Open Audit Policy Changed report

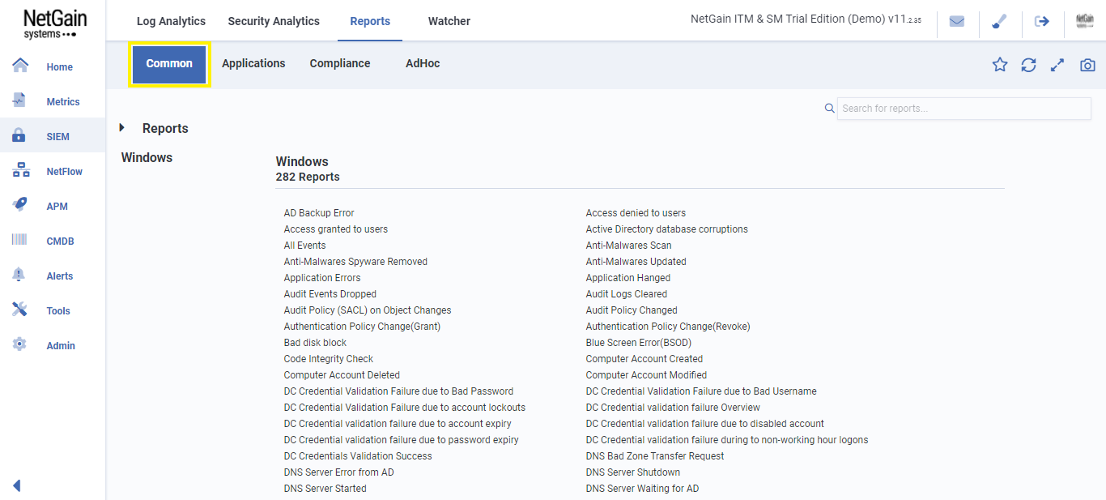click(632, 310)
